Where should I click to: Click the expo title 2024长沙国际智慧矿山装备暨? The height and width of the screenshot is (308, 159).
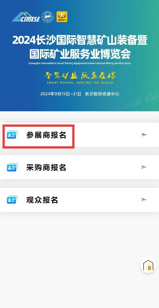(x=80, y=40)
